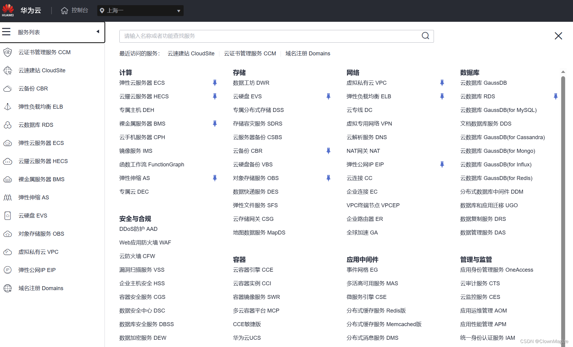The width and height of the screenshot is (573, 347).
Task: Unpin 裸金属服务器 BMS in the 计算 list
Action: (x=215, y=123)
